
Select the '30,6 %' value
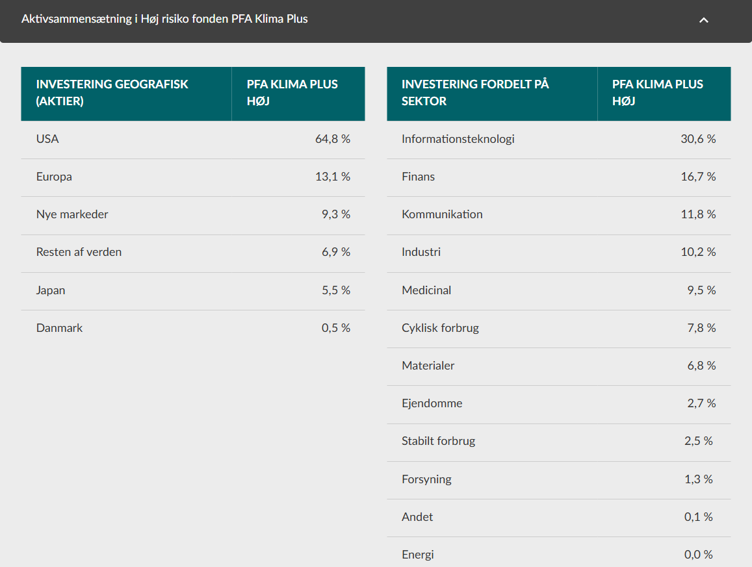click(698, 139)
